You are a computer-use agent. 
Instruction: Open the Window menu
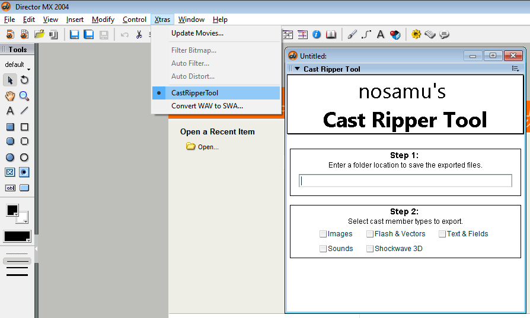(191, 20)
